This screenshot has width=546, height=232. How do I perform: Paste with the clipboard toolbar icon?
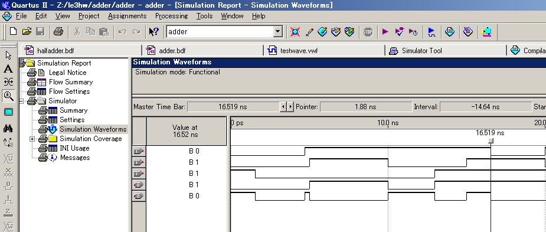pos(104,32)
